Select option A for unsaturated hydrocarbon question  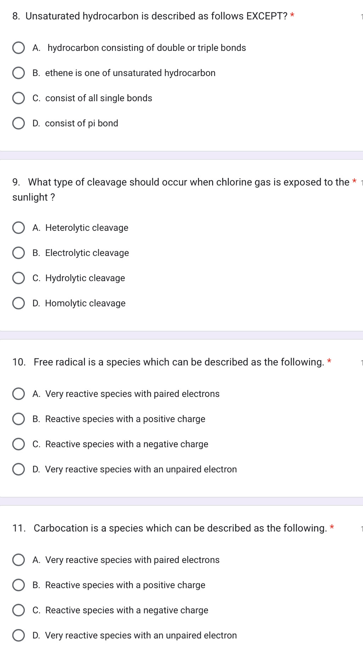tap(18, 48)
